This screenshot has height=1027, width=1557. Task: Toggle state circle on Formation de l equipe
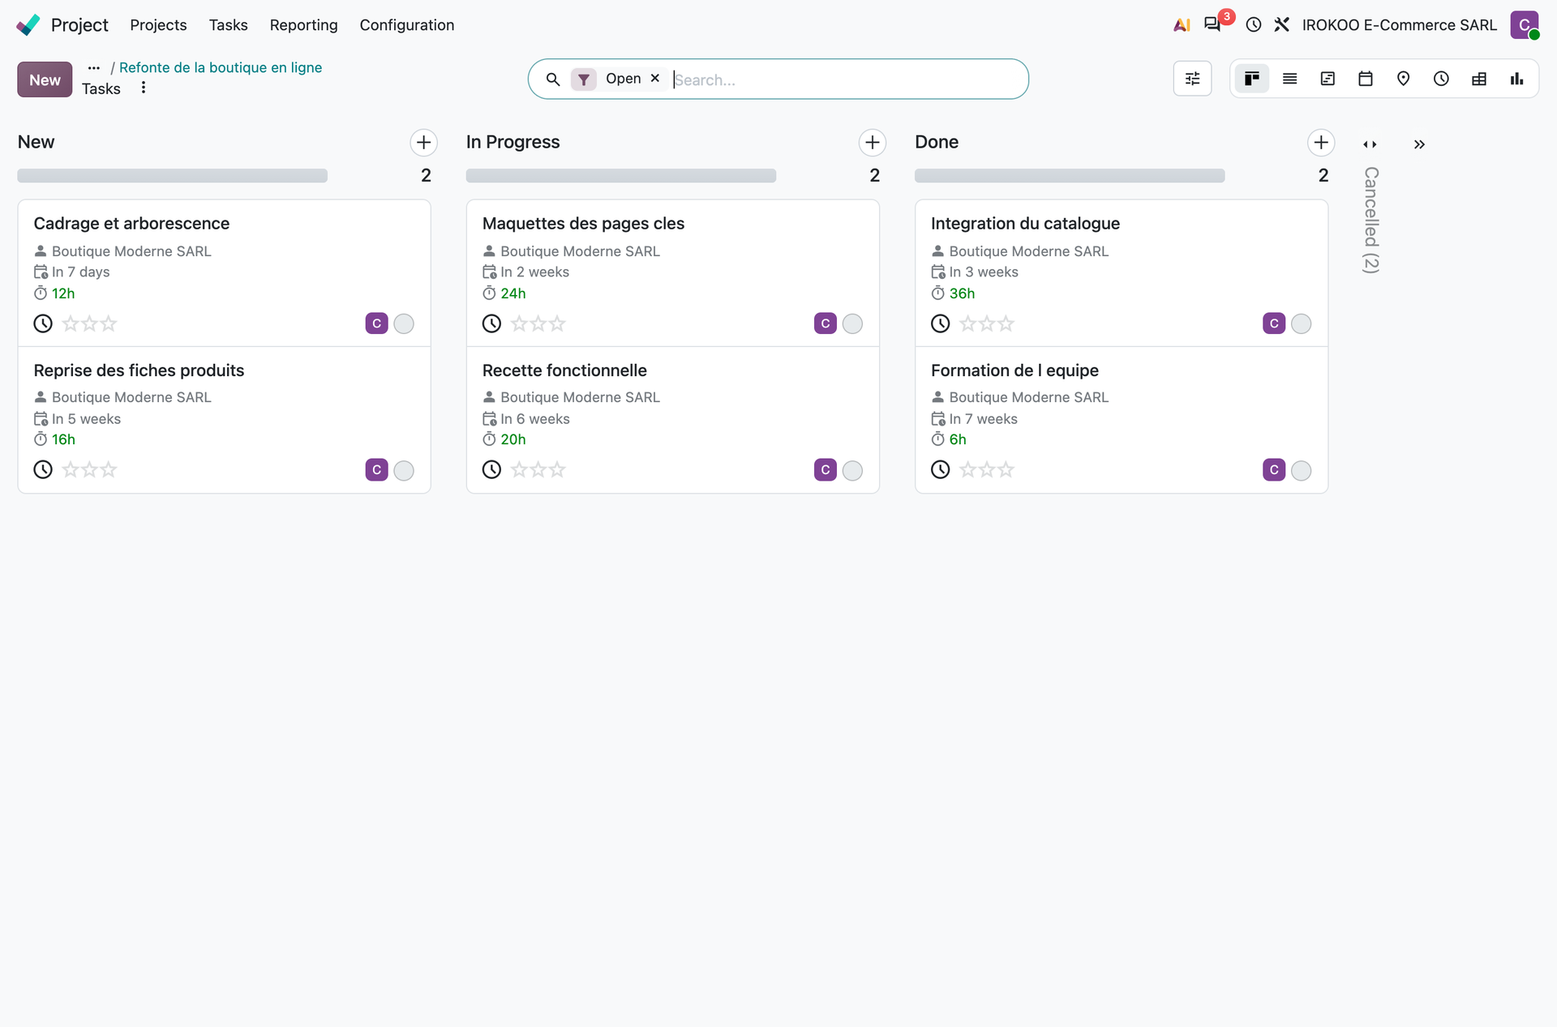[1301, 471]
